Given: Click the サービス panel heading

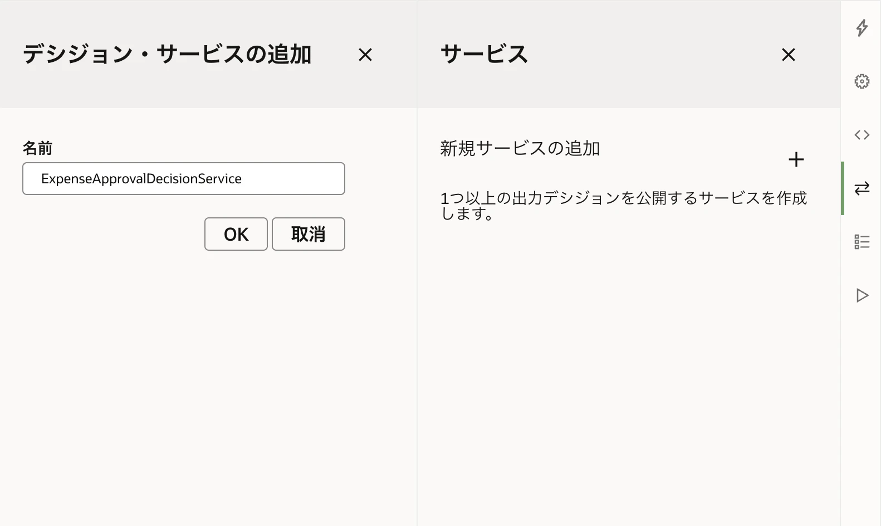Looking at the screenshot, I should point(484,54).
